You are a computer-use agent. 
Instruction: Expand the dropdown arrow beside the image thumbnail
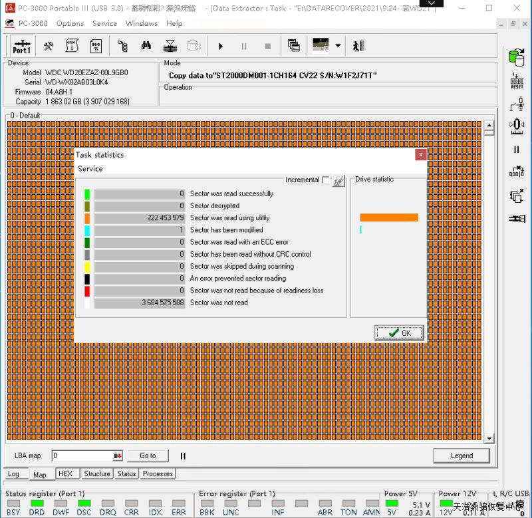click(338, 46)
